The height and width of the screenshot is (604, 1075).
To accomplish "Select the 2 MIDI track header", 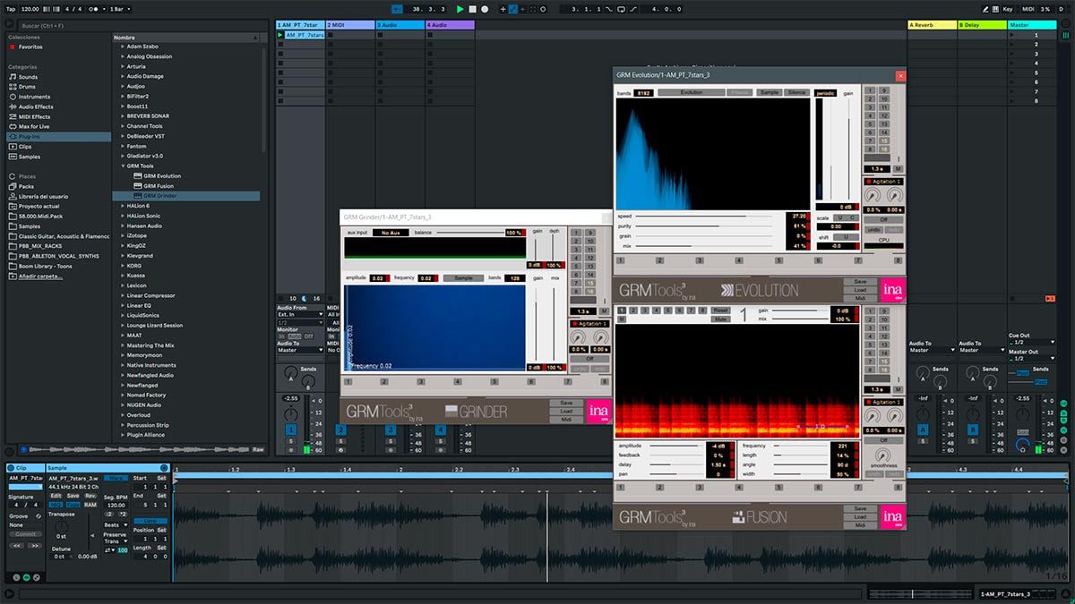I will point(350,25).
